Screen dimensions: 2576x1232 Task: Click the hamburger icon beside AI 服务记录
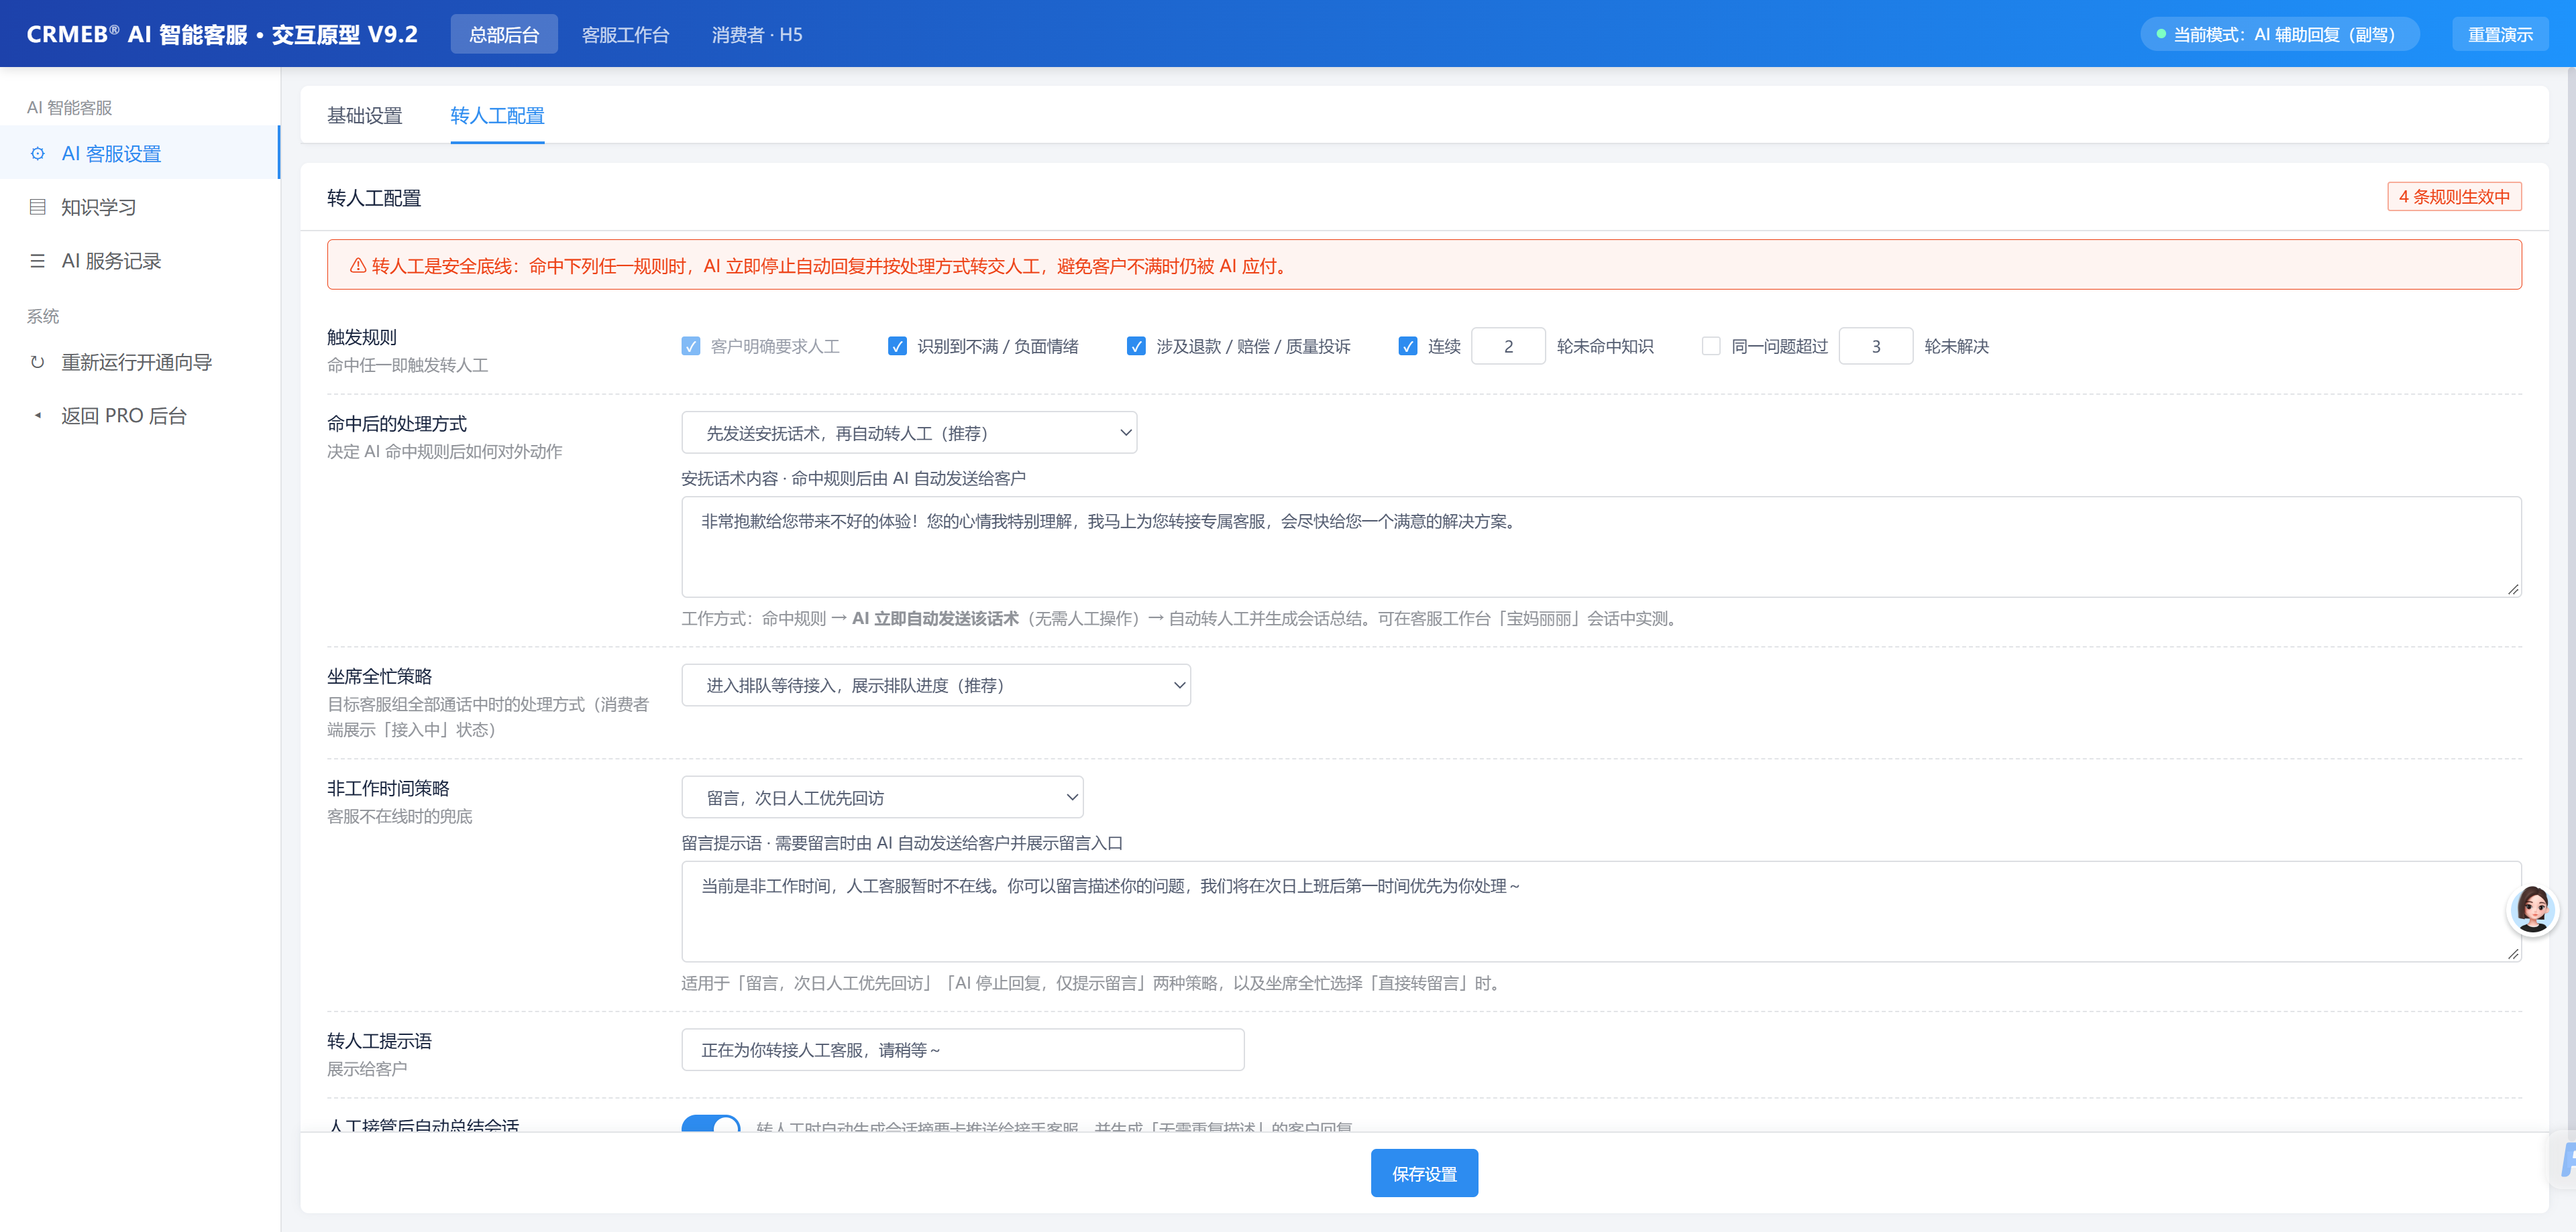coord(38,261)
